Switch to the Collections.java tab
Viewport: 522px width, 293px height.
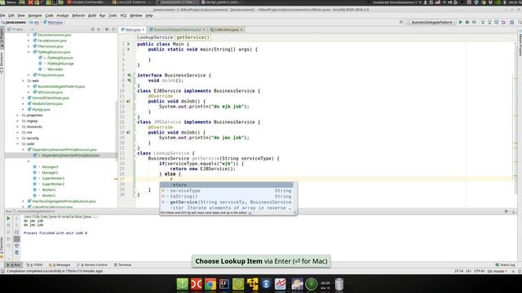227,29
